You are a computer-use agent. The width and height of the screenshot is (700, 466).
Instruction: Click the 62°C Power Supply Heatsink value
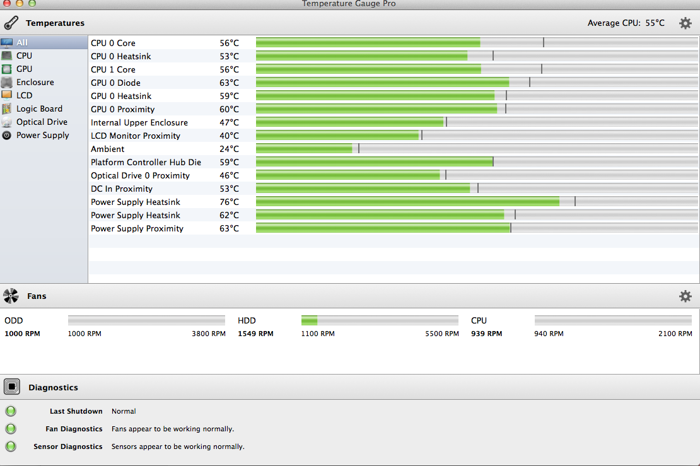[229, 215]
